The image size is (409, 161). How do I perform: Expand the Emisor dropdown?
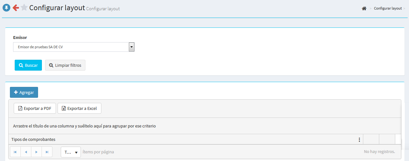131,47
